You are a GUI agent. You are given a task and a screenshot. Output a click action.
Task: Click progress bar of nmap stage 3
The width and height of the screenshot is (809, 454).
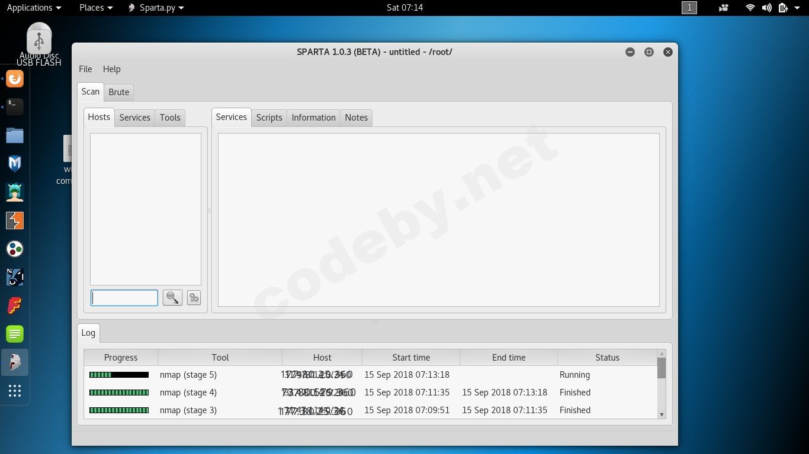(x=119, y=410)
